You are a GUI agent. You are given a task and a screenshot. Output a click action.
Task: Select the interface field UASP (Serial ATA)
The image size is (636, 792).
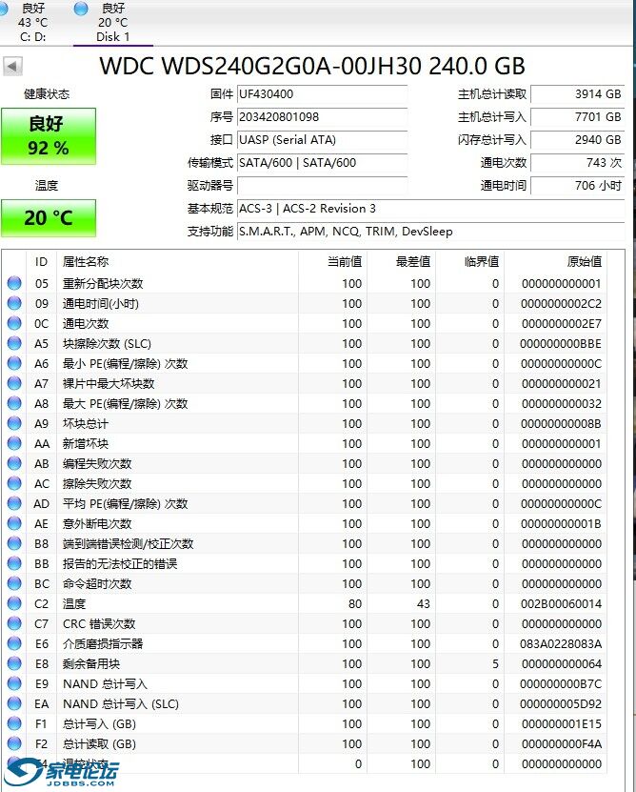point(322,140)
